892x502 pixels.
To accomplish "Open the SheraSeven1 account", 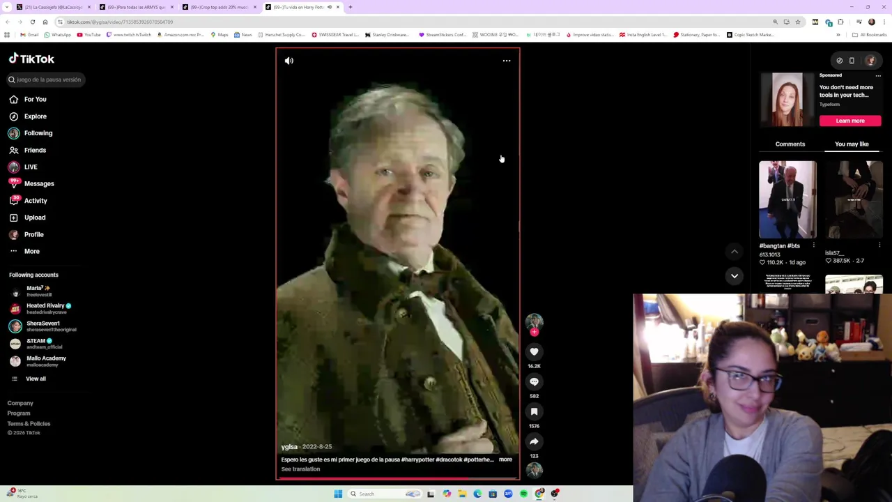I will coord(43,326).
